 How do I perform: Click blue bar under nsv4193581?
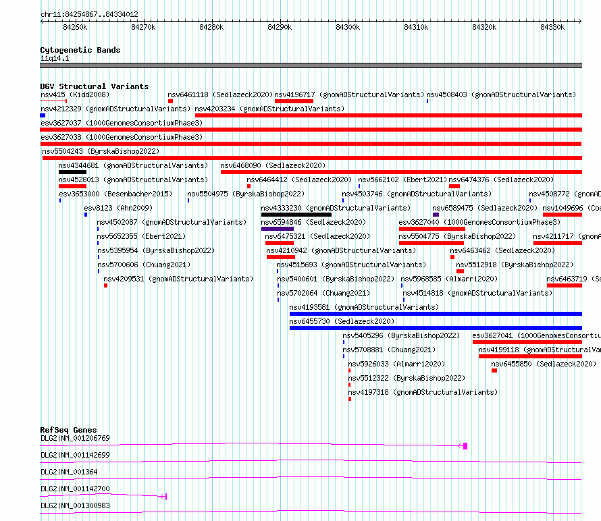point(436,314)
